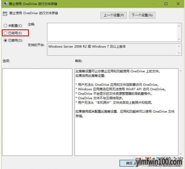Click help panel scroll up arrow

tap(181, 71)
